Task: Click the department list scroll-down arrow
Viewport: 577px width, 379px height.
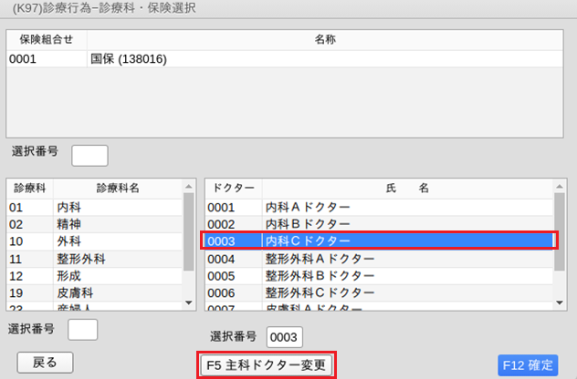Action: (189, 302)
